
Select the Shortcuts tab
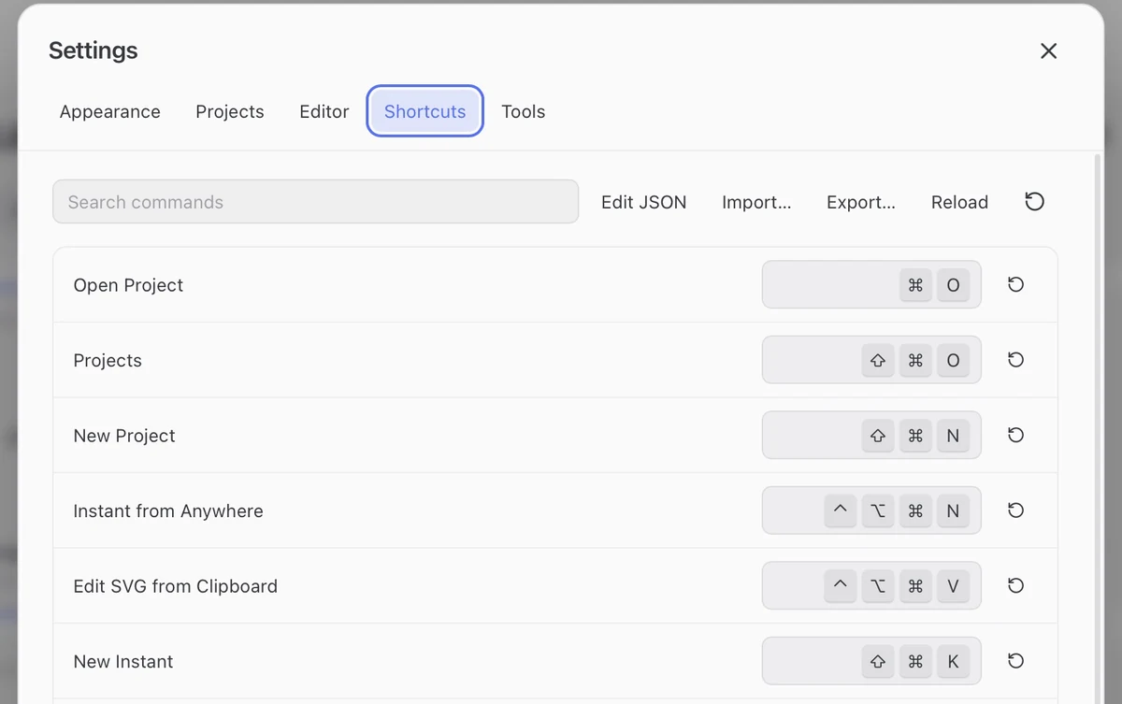pos(425,111)
